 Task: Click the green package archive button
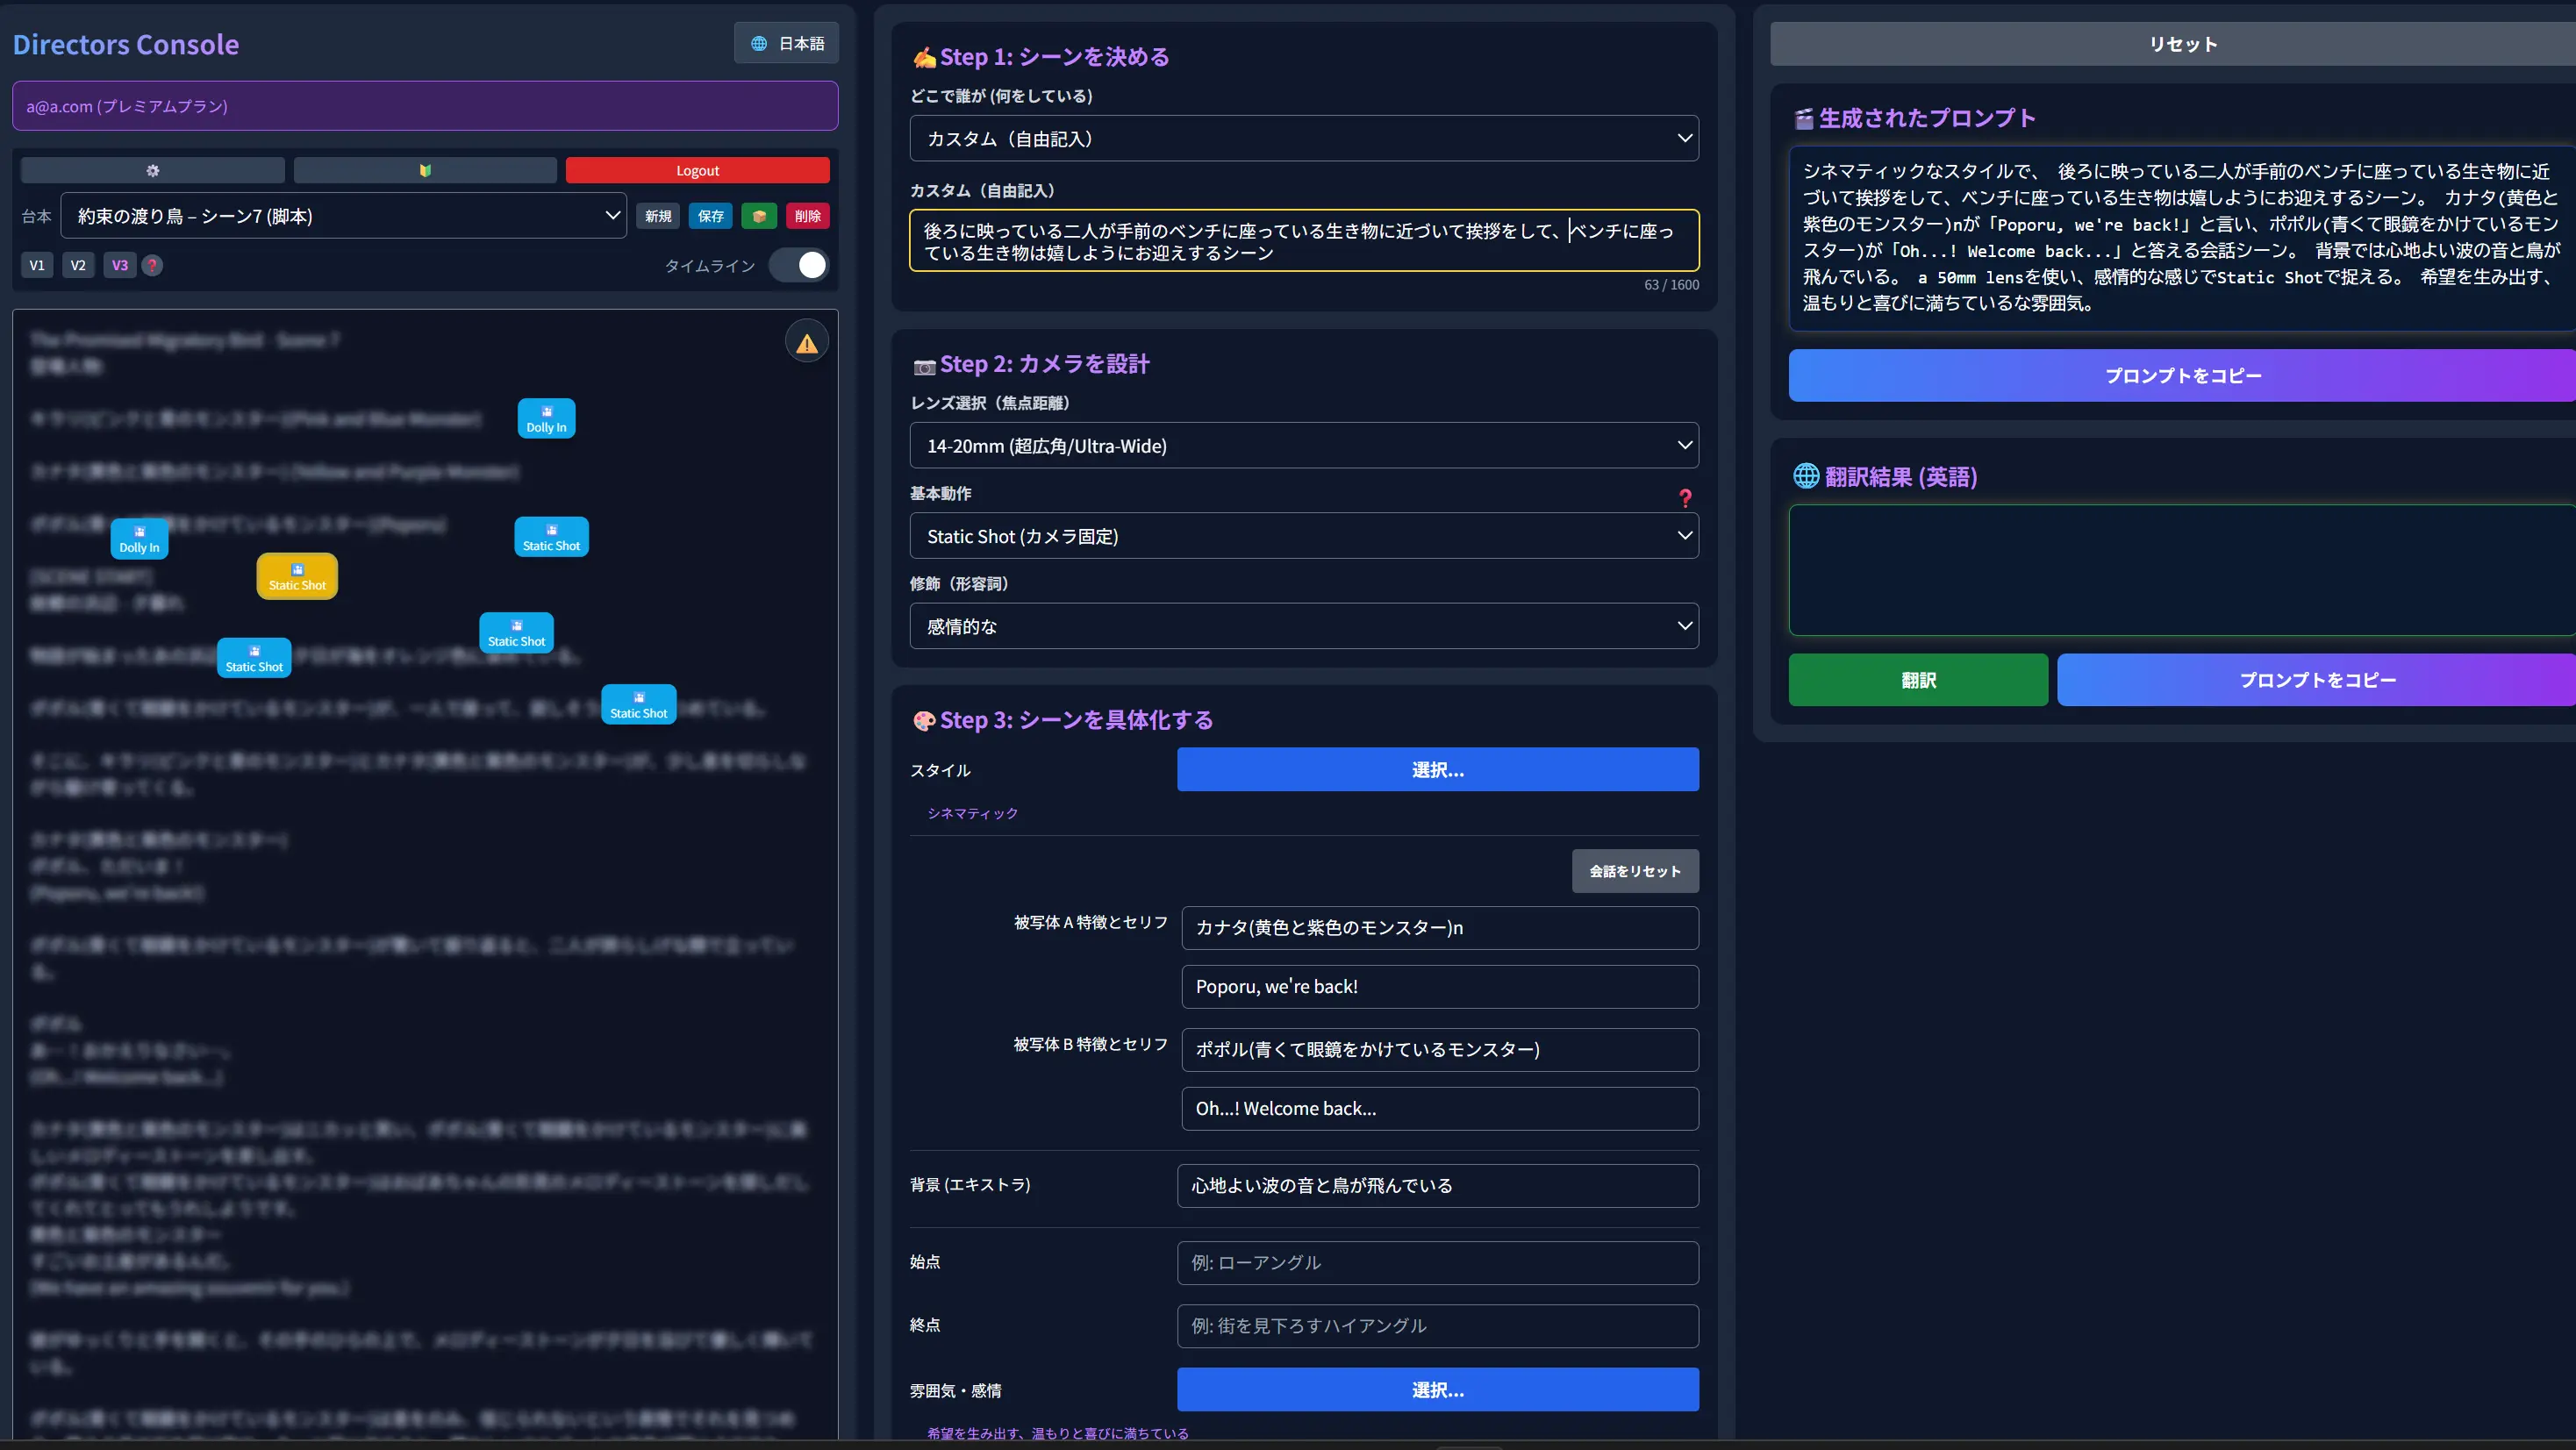(x=759, y=216)
